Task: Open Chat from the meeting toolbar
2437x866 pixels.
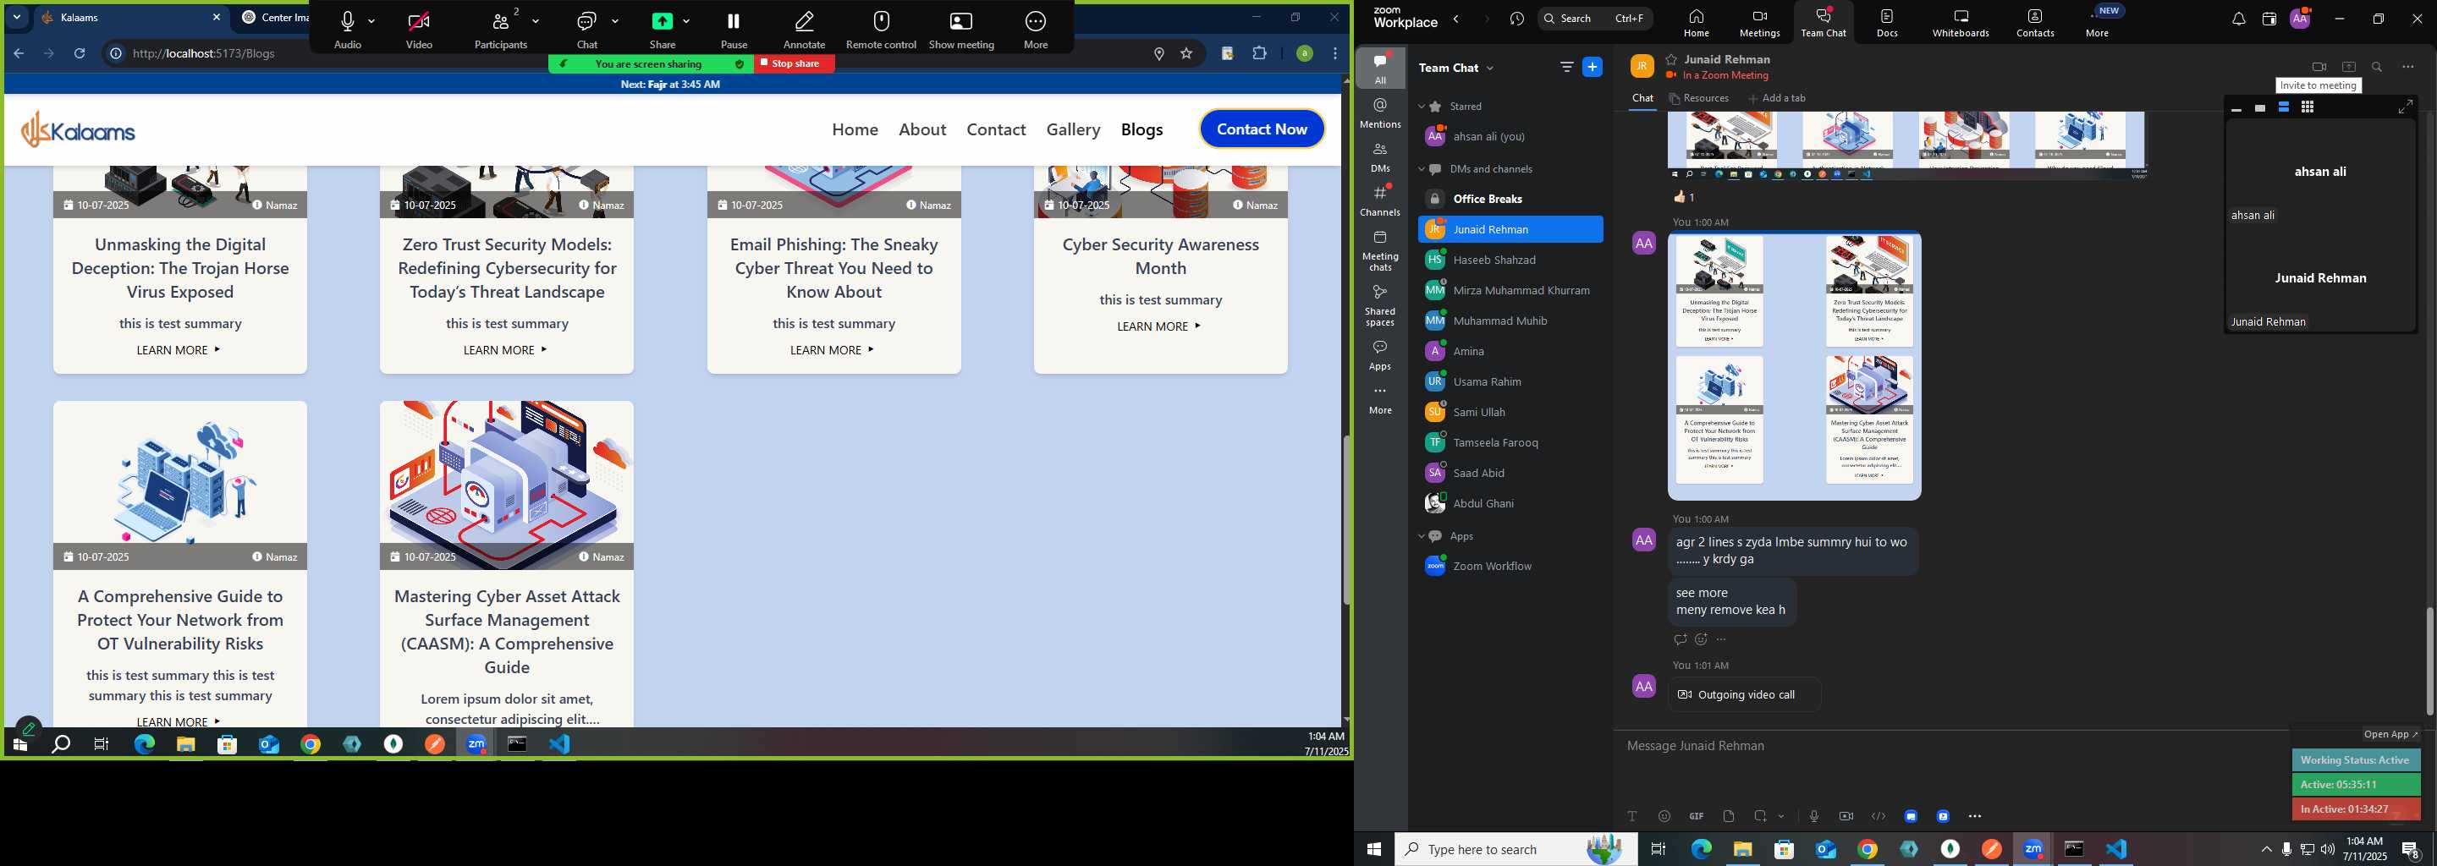Action: (x=586, y=30)
